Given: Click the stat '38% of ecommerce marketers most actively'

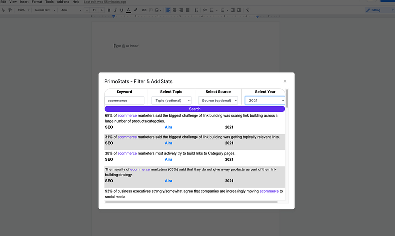Looking at the screenshot, I should click(170, 153).
